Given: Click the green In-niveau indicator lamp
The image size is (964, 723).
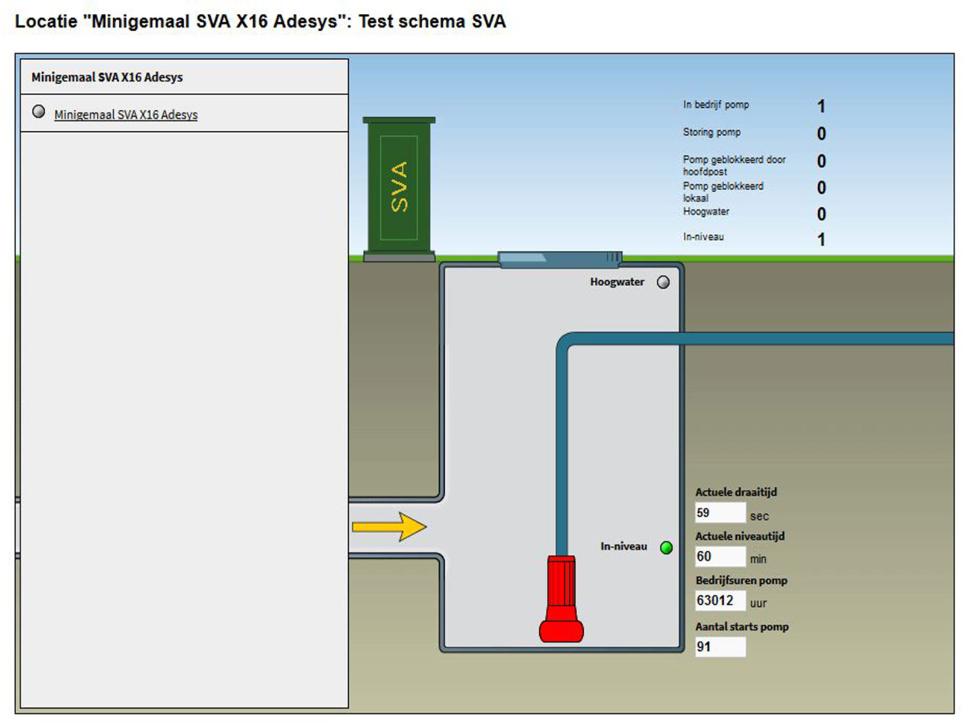Looking at the screenshot, I should click(x=666, y=548).
